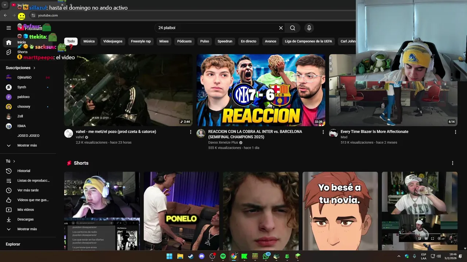Image resolution: width=467 pixels, height=262 pixels.
Task: Click browser back arrow
Action: point(5,15)
